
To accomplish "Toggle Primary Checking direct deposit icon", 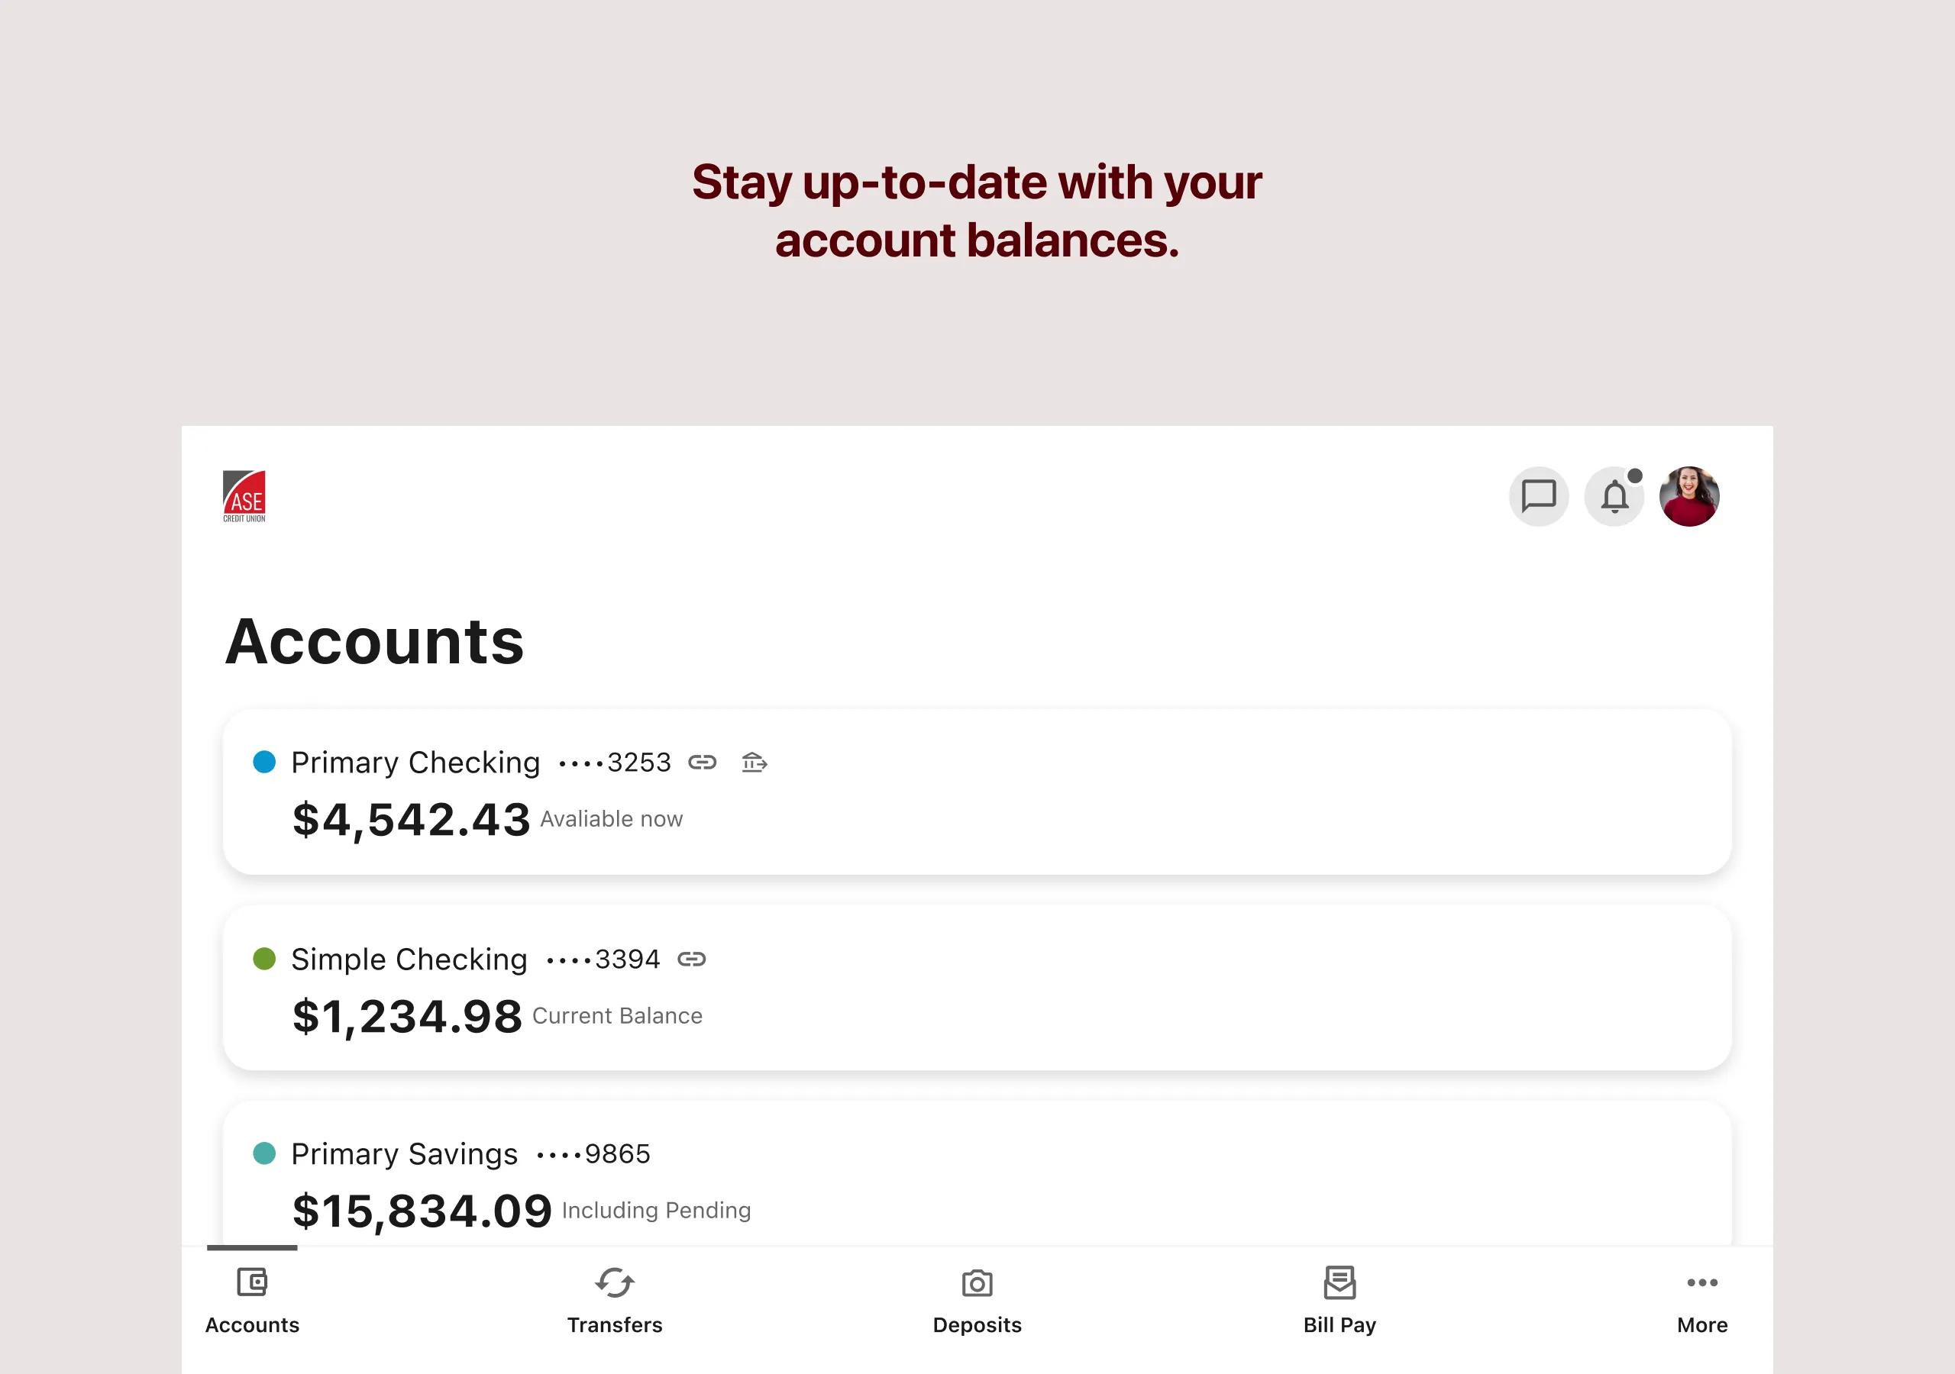I will pos(753,761).
